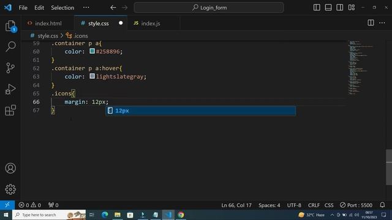Toggle the primary side bar layout icon
Image resolution: width=392 pixels, height=220 pixels.
tap(317, 7)
